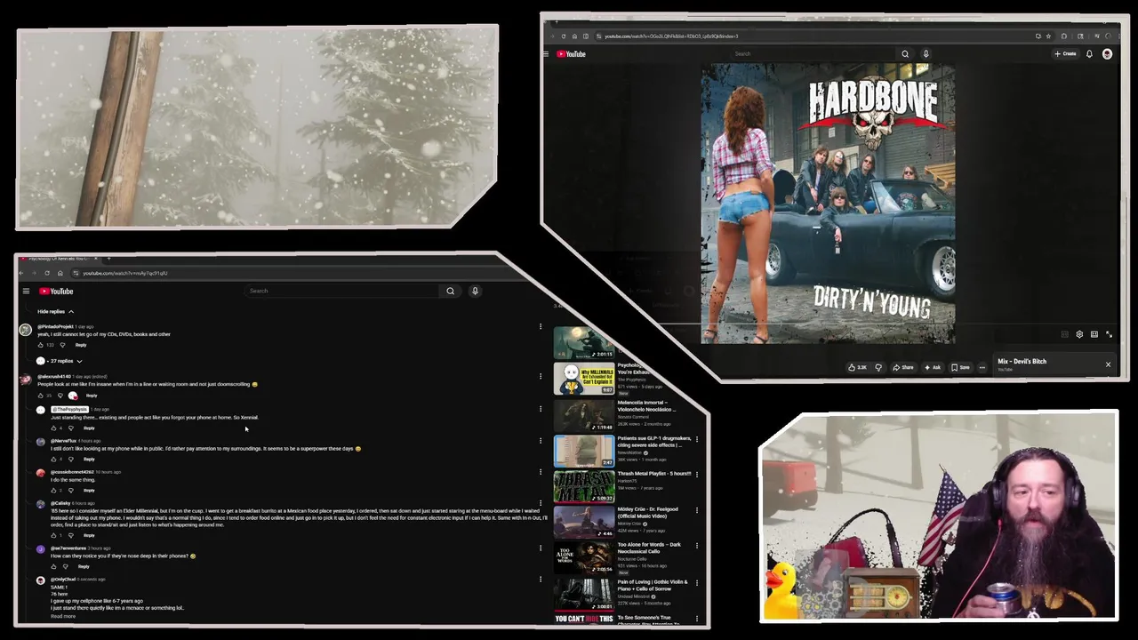Switch Hardbone player to theater mode

pyautogui.click(x=1094, y=334)
